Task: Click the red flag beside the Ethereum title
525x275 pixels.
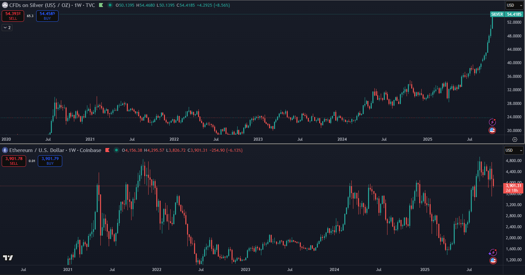Action: 107,150
